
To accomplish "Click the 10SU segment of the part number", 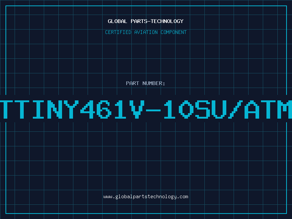I will [x=195, y=109].
